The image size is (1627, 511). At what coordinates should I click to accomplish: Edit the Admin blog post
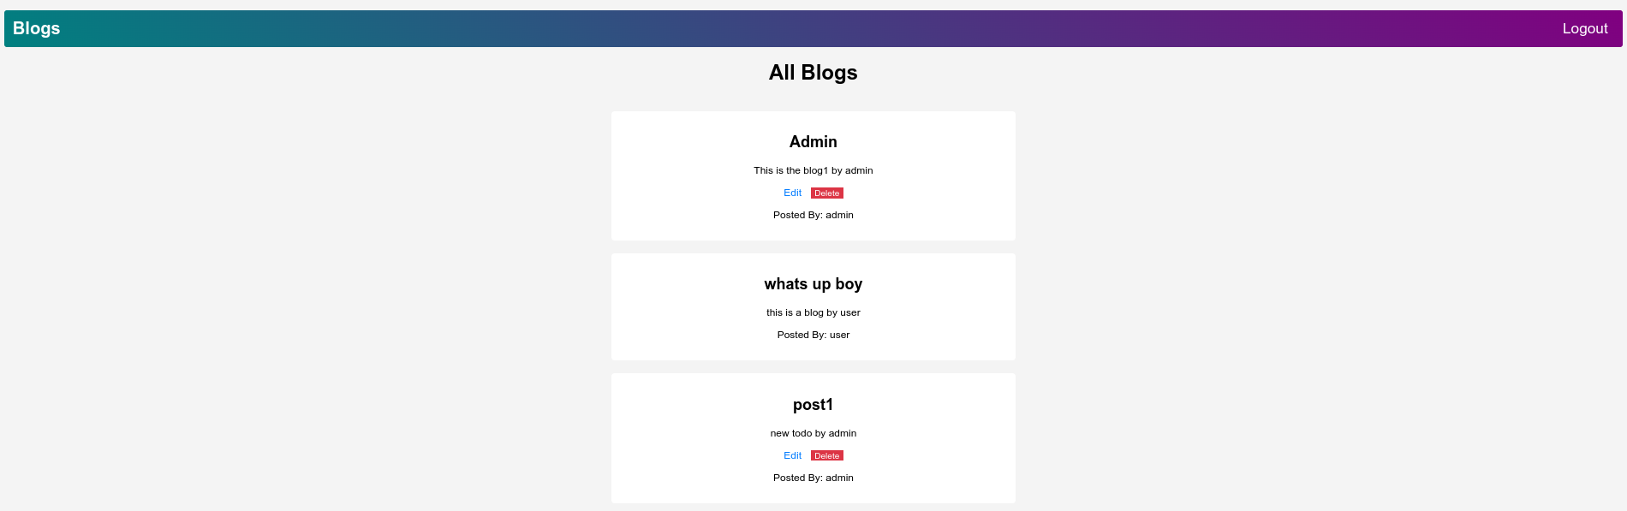tap(792, 193)
